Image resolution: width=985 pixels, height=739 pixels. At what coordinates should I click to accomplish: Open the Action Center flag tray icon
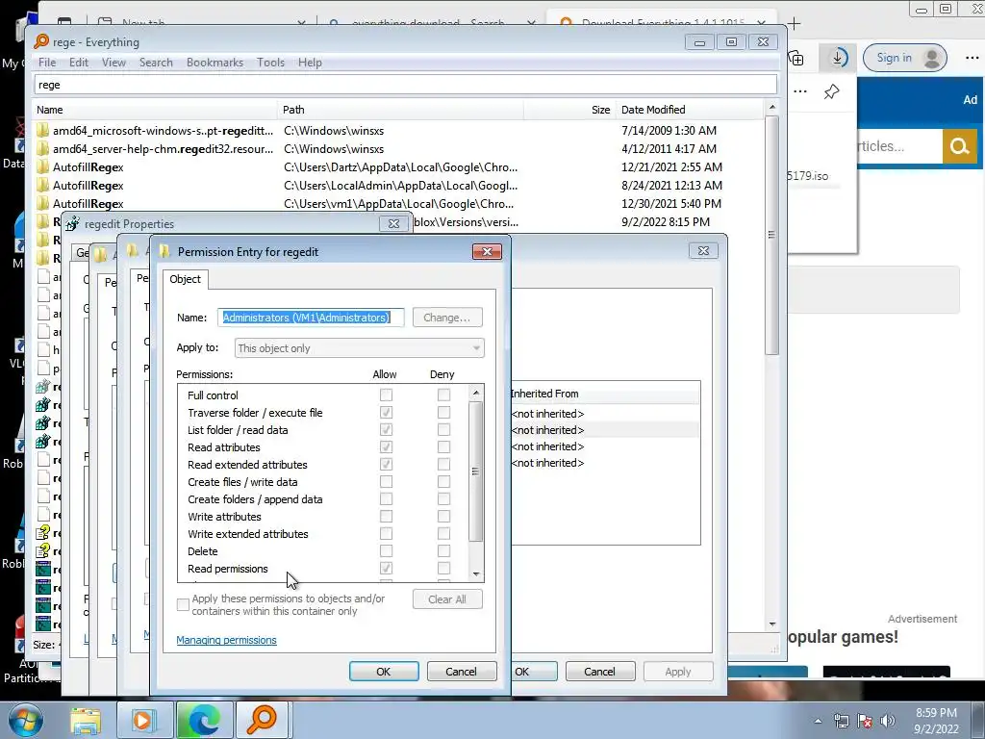(865, 721)
